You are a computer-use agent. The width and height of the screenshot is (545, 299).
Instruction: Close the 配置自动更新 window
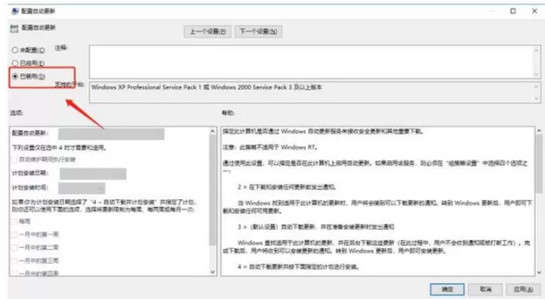(534, 11)
